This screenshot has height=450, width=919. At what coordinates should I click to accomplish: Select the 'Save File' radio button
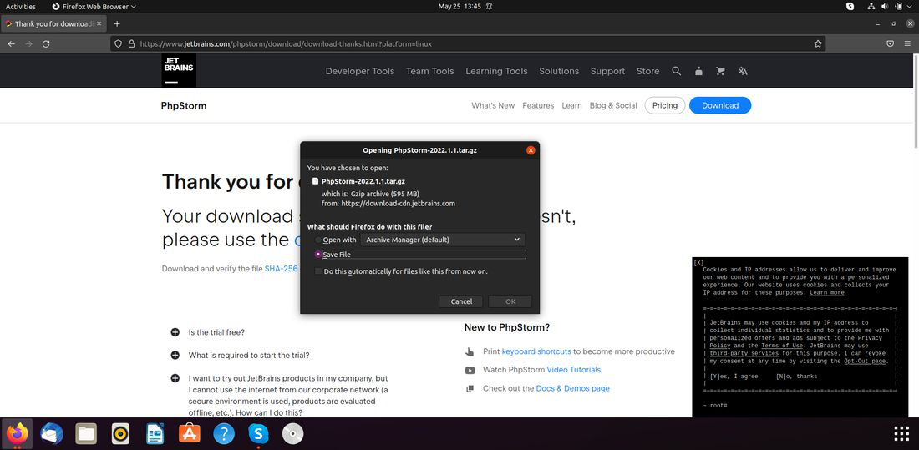coord(318,255)
